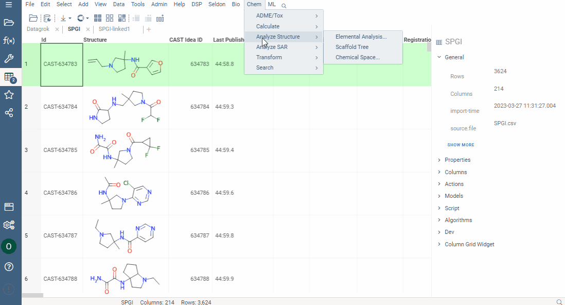Select the first grid layout toolbar icon
Viewport: 565px width, 305px height.
pos(98,18)
